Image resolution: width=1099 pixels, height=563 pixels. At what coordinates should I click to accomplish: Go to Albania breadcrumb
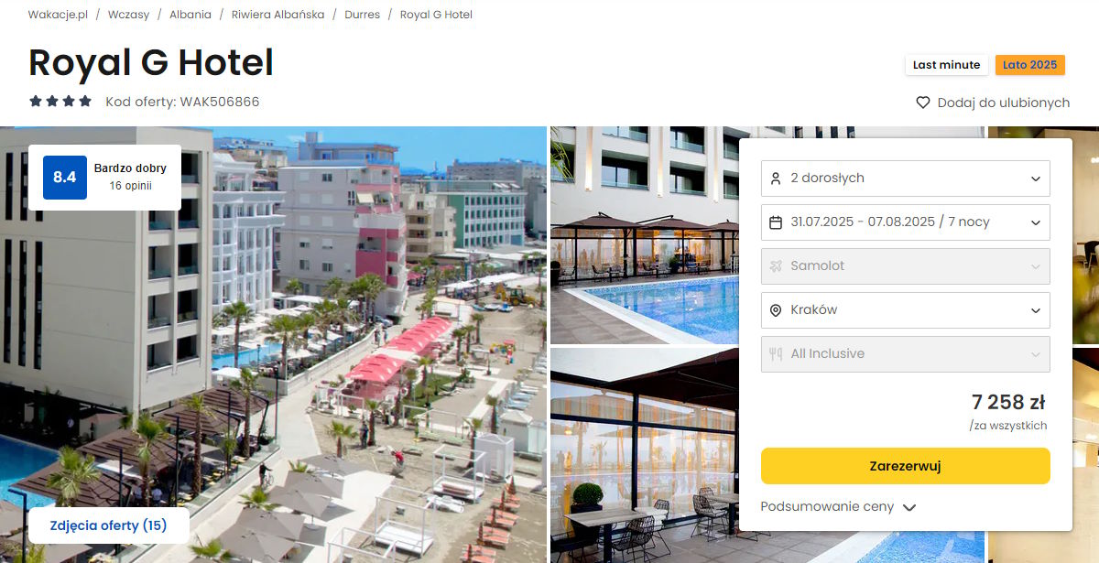pyautogui.click(x=190, y=15)
